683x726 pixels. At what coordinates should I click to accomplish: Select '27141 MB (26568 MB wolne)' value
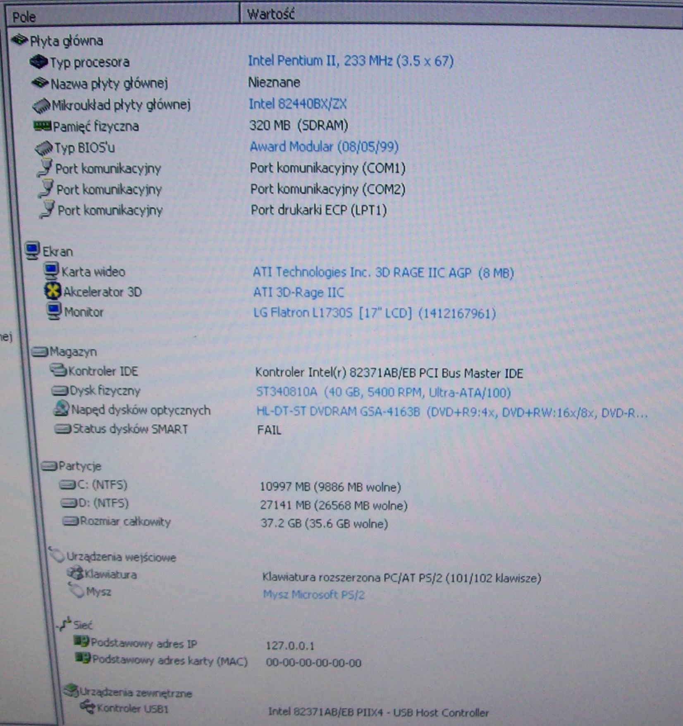(334, 505)
